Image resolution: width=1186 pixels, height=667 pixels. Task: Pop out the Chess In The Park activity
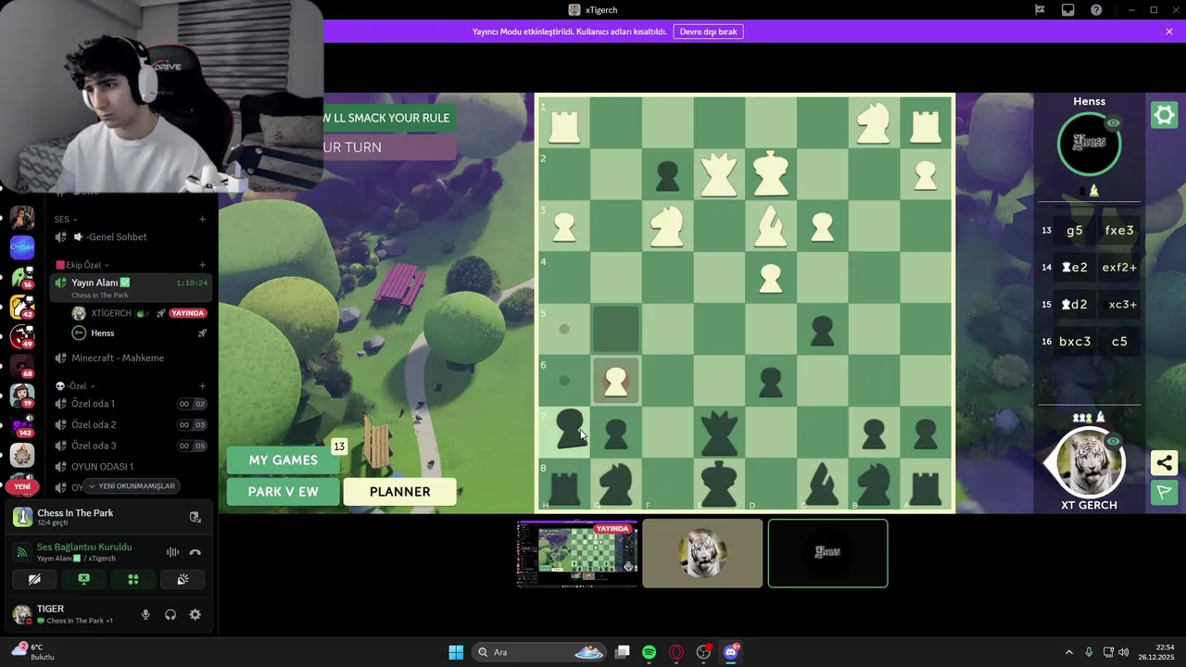pyautogui.click(x=195, y=517)
